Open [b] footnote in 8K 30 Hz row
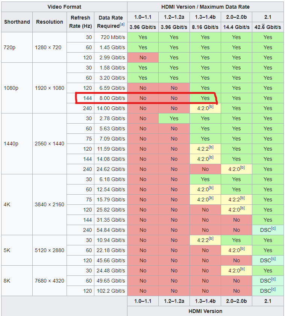 242,269
